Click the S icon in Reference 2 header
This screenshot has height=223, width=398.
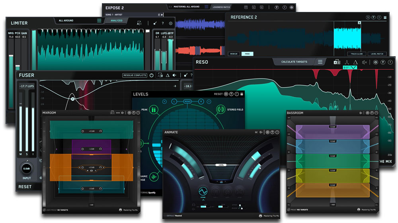coord(368,17)
